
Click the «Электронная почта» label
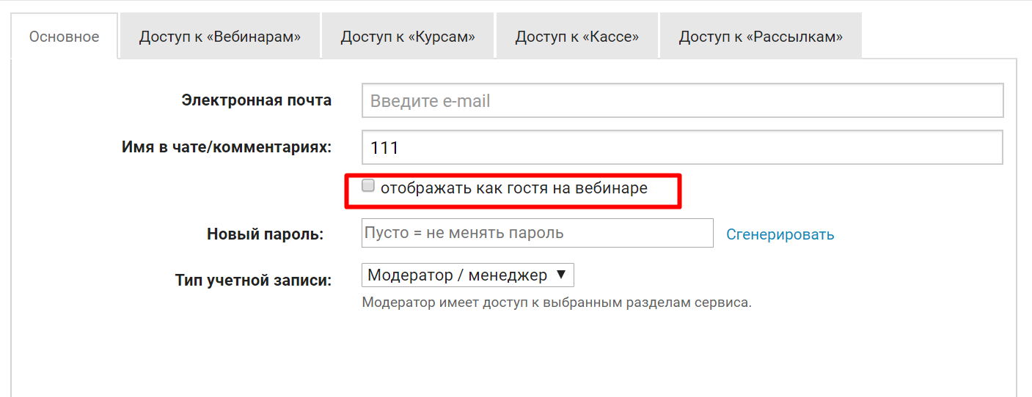(256, 100)
